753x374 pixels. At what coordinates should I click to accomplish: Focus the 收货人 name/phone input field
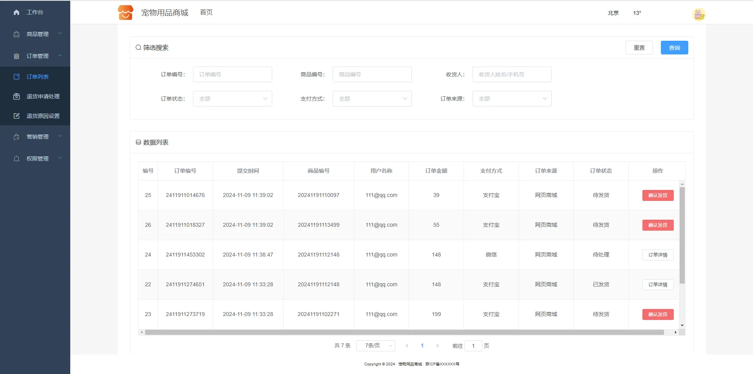(x=512, y=74)
